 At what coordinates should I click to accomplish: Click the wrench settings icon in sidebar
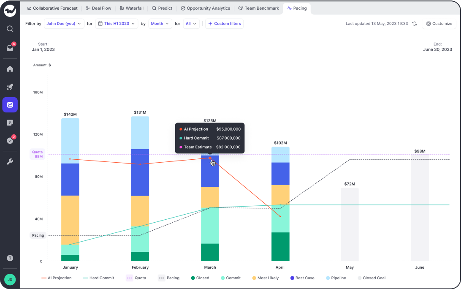click(10, 161)
